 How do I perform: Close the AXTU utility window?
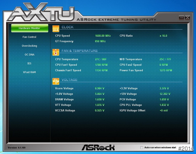click(187, 18)
